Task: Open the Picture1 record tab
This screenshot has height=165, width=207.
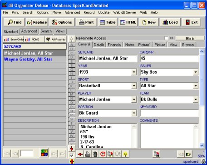Action: tap(144, 45)
